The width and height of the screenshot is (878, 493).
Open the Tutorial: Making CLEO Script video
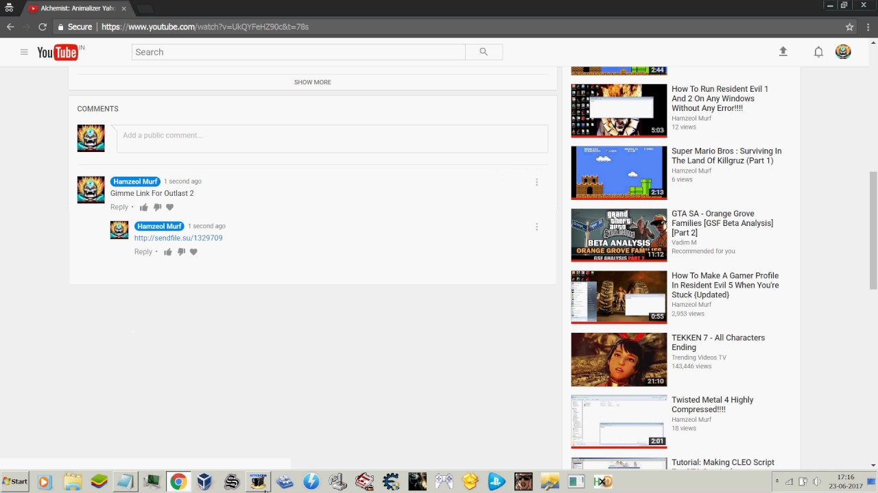(723, 463)
